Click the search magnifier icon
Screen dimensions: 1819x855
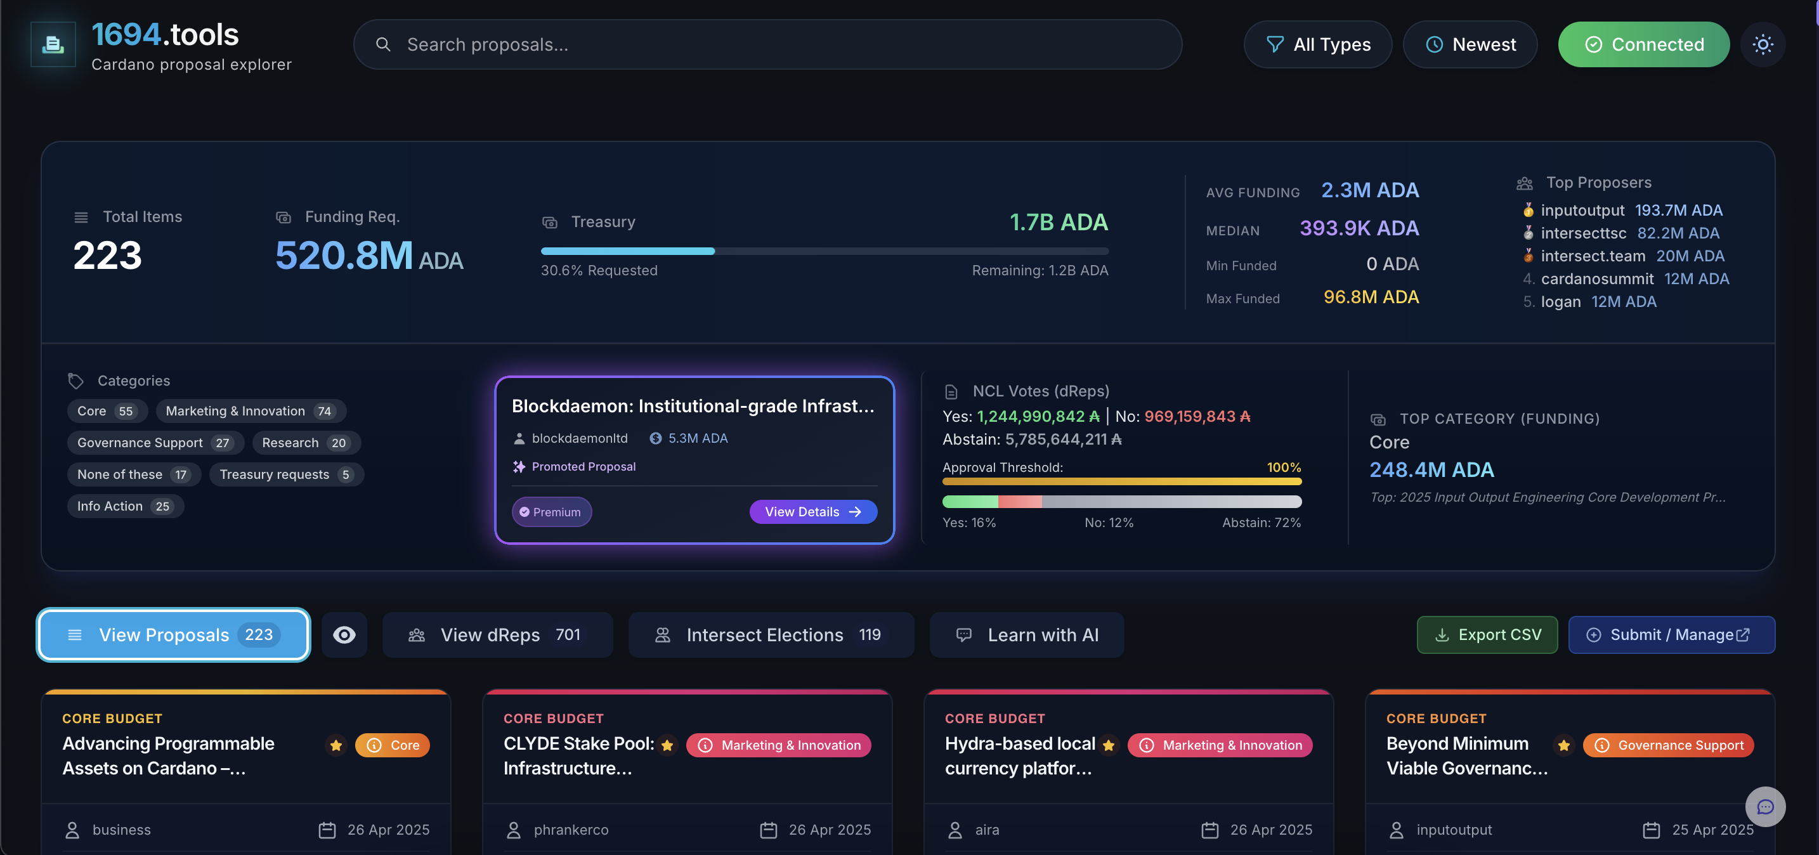coord(382,44)
